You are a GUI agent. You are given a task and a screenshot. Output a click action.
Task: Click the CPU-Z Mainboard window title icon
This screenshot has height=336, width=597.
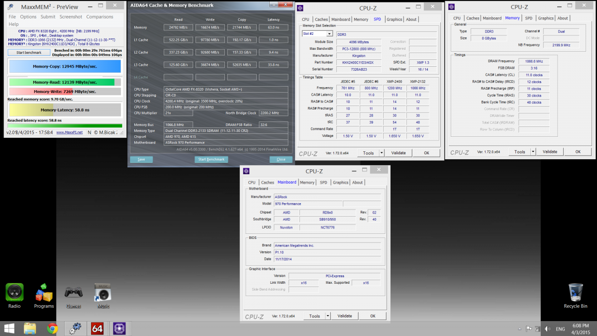coord(246,171)
